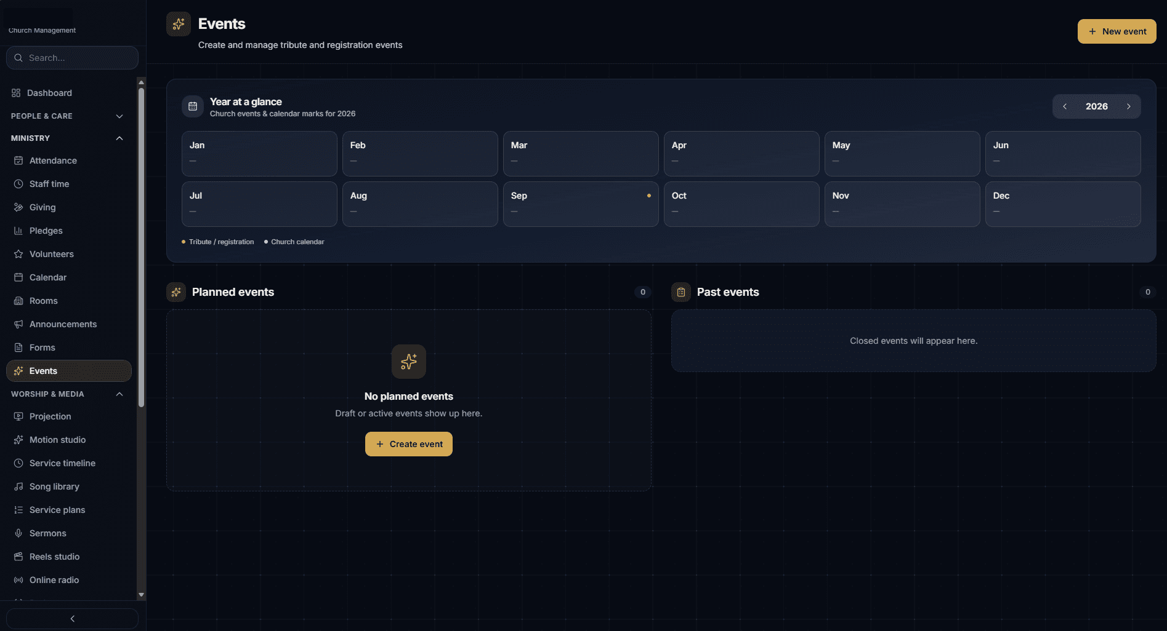Open the Dec month card
The width and height of the screenshot is (1167, 631).
click(1063, 204)
